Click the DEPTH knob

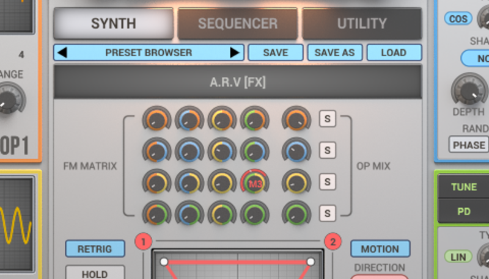point(469,90)
